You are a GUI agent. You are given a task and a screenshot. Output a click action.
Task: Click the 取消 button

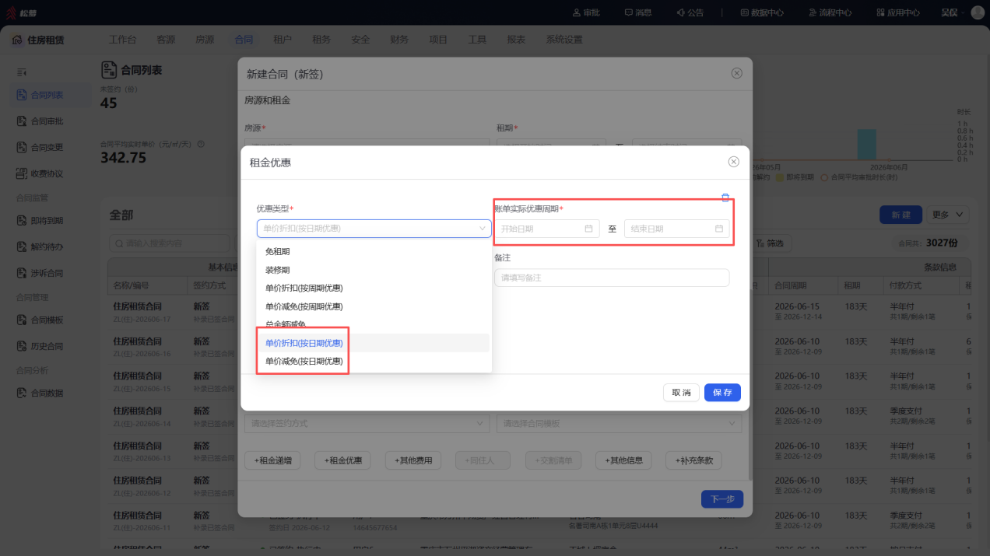[x=681, y=393]
